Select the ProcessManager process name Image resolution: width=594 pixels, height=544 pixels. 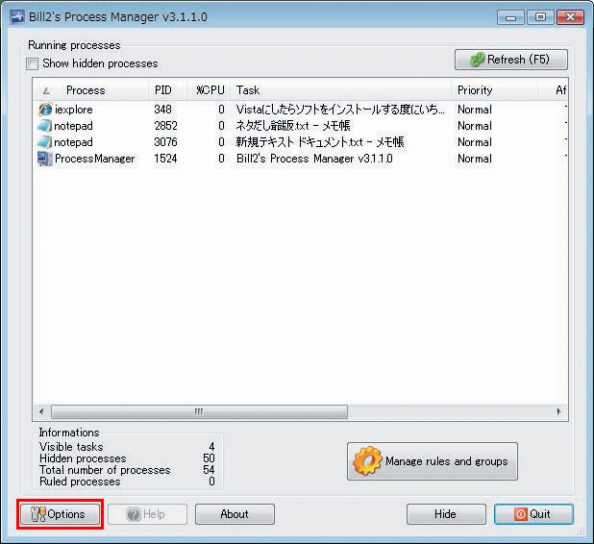coord(95,159)
